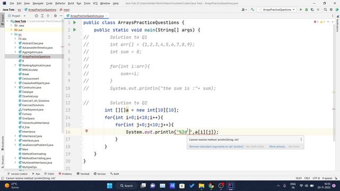The image size is (340, 191).
Task: Click the Stop square icon
Action: 318,10
